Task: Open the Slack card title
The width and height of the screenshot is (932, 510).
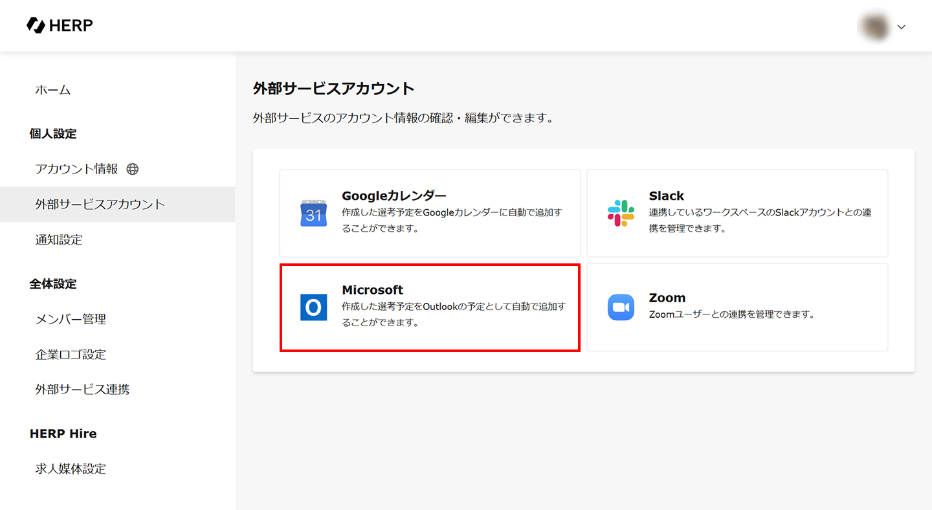Action: pos(667,195)
